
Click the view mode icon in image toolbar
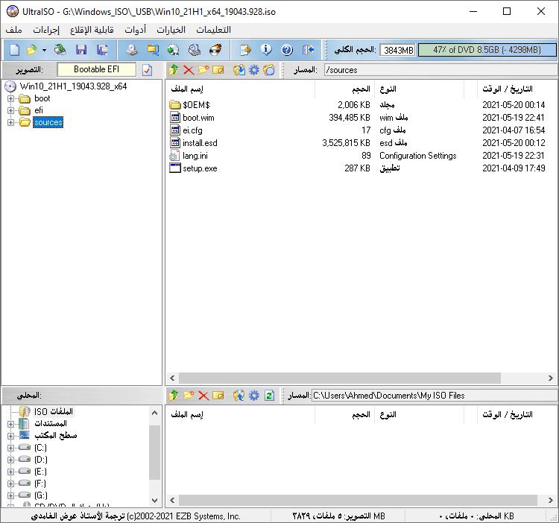tap(269, 70)
